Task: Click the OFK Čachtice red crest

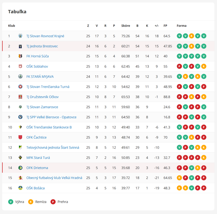Action: coord(20,137)
